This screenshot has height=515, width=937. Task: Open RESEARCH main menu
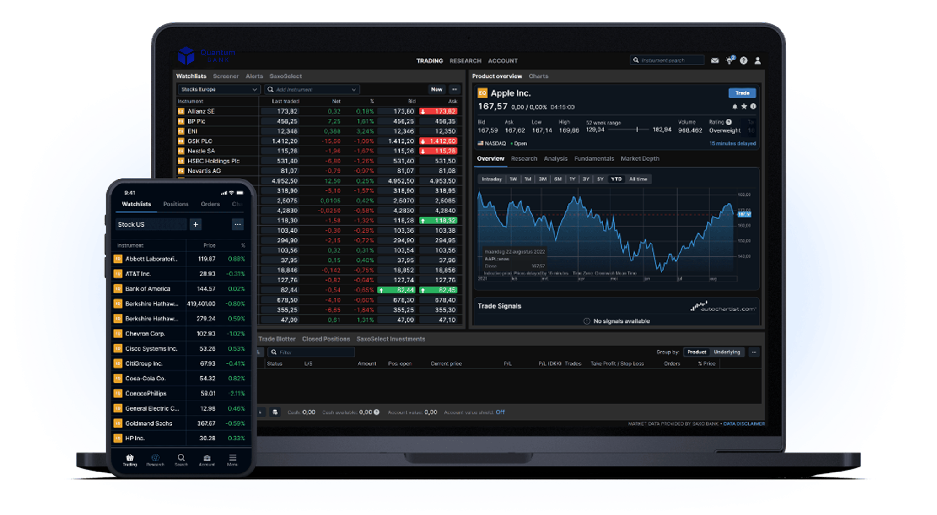[465, 60]
